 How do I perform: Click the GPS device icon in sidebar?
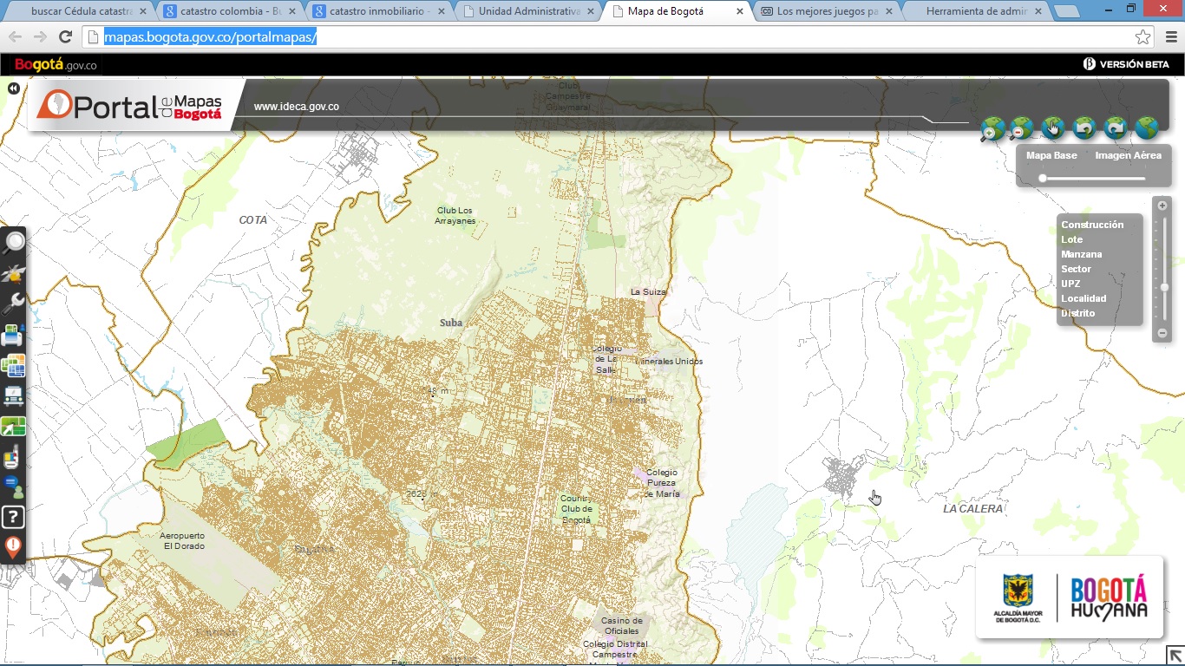(13, 457)
